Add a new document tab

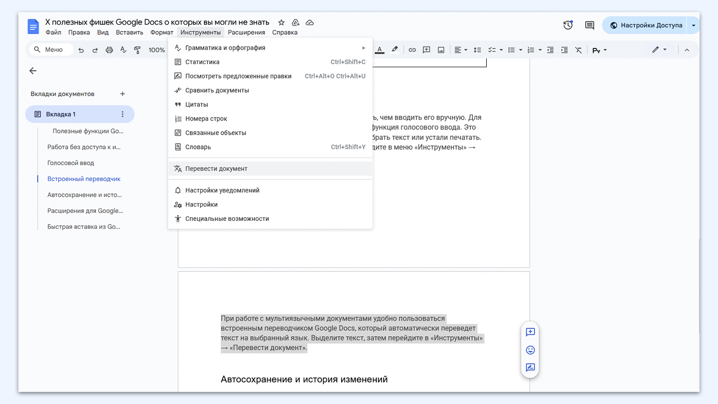click(122, 94)
